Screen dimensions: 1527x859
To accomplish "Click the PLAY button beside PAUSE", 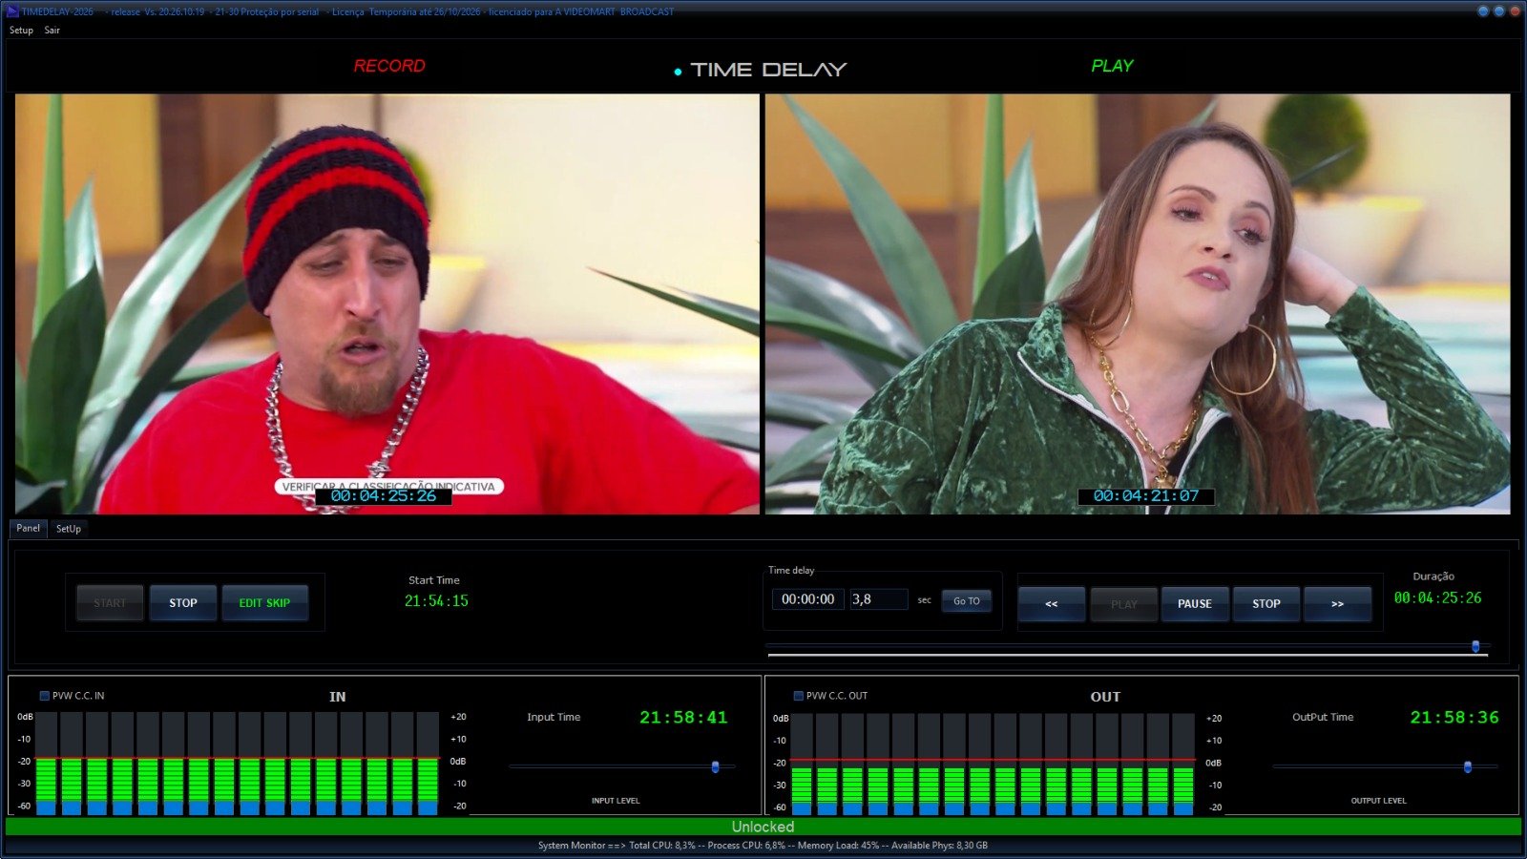I will pyautogui.click(x=1123, y=604).
